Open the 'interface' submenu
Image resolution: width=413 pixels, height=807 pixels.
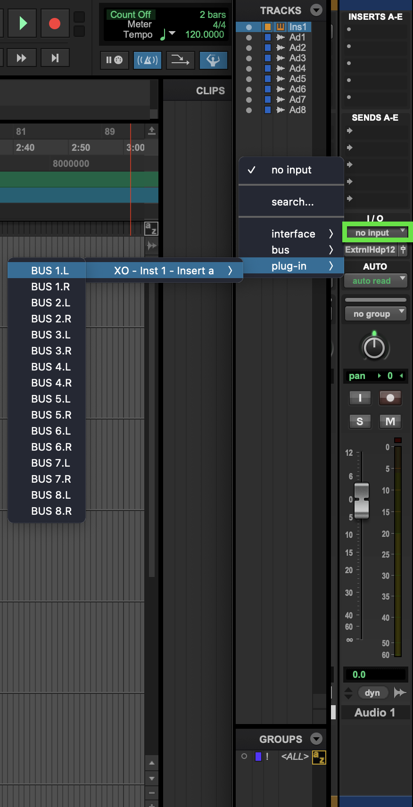[291, 234]
